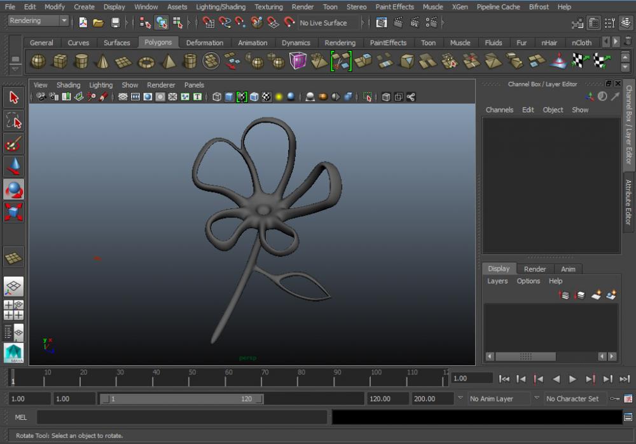
Task: Click the MEL command language label
Action: pos(20,417)
